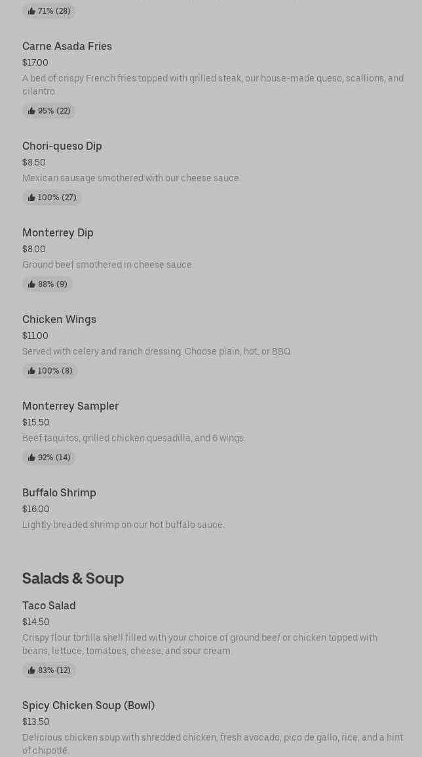Screen dimensions: 422x757
Task: Open the Buffalo Shrimp item
Action: (59, 492)
